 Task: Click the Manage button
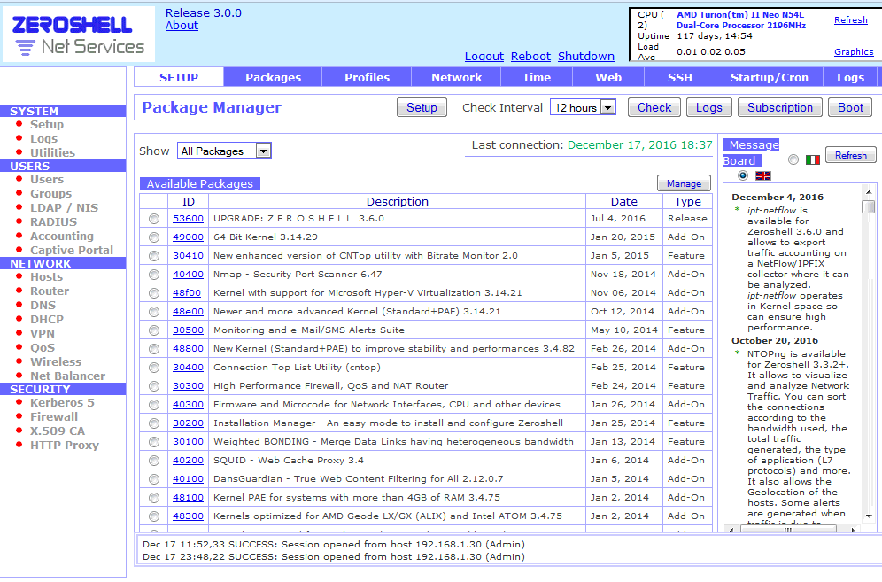click(x=684, y=182)
